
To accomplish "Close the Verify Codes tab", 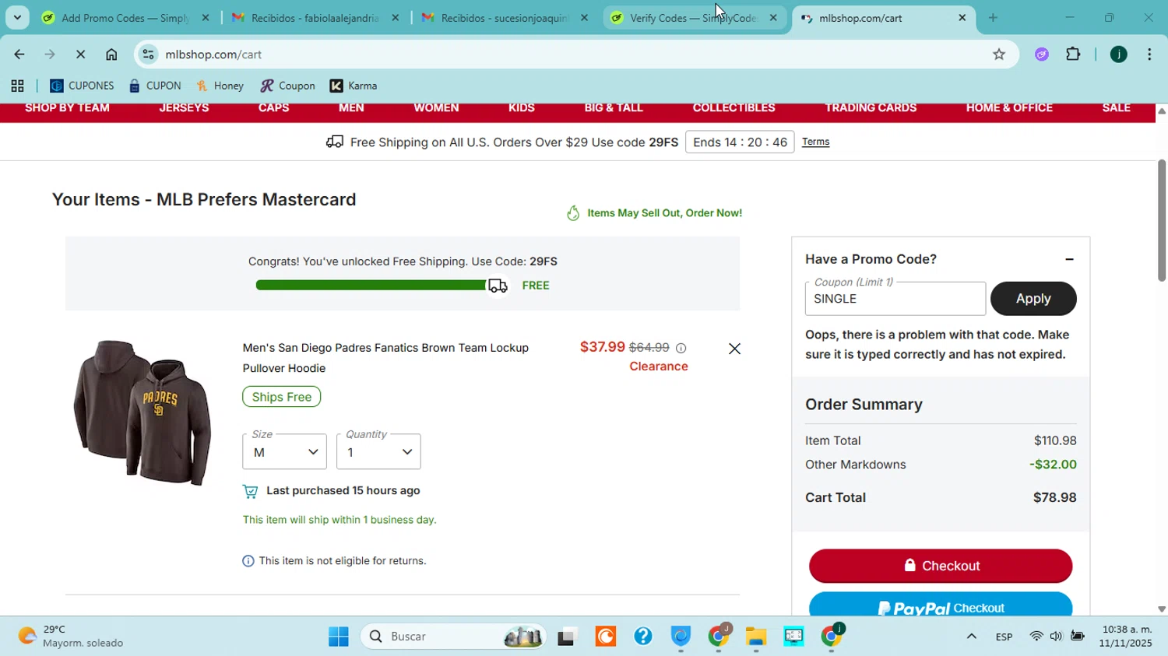I will coord(773,18).
